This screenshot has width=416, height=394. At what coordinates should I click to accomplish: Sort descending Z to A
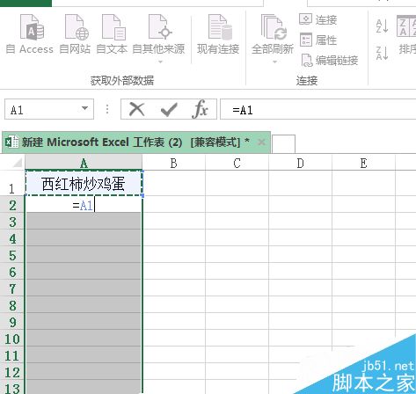pos(382,53)
